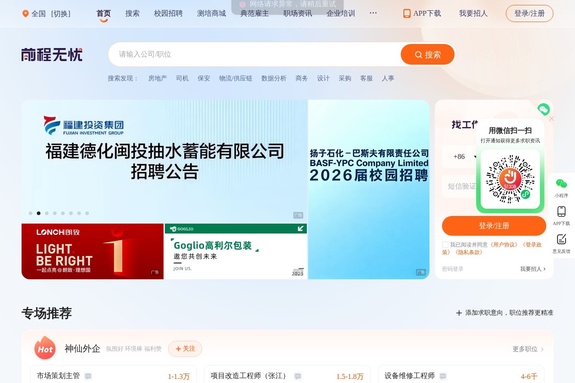The height and width of the screenshot is (383, 575).
Task: Click the plus icon before 添加求职意向
Action: click(459, 313)
